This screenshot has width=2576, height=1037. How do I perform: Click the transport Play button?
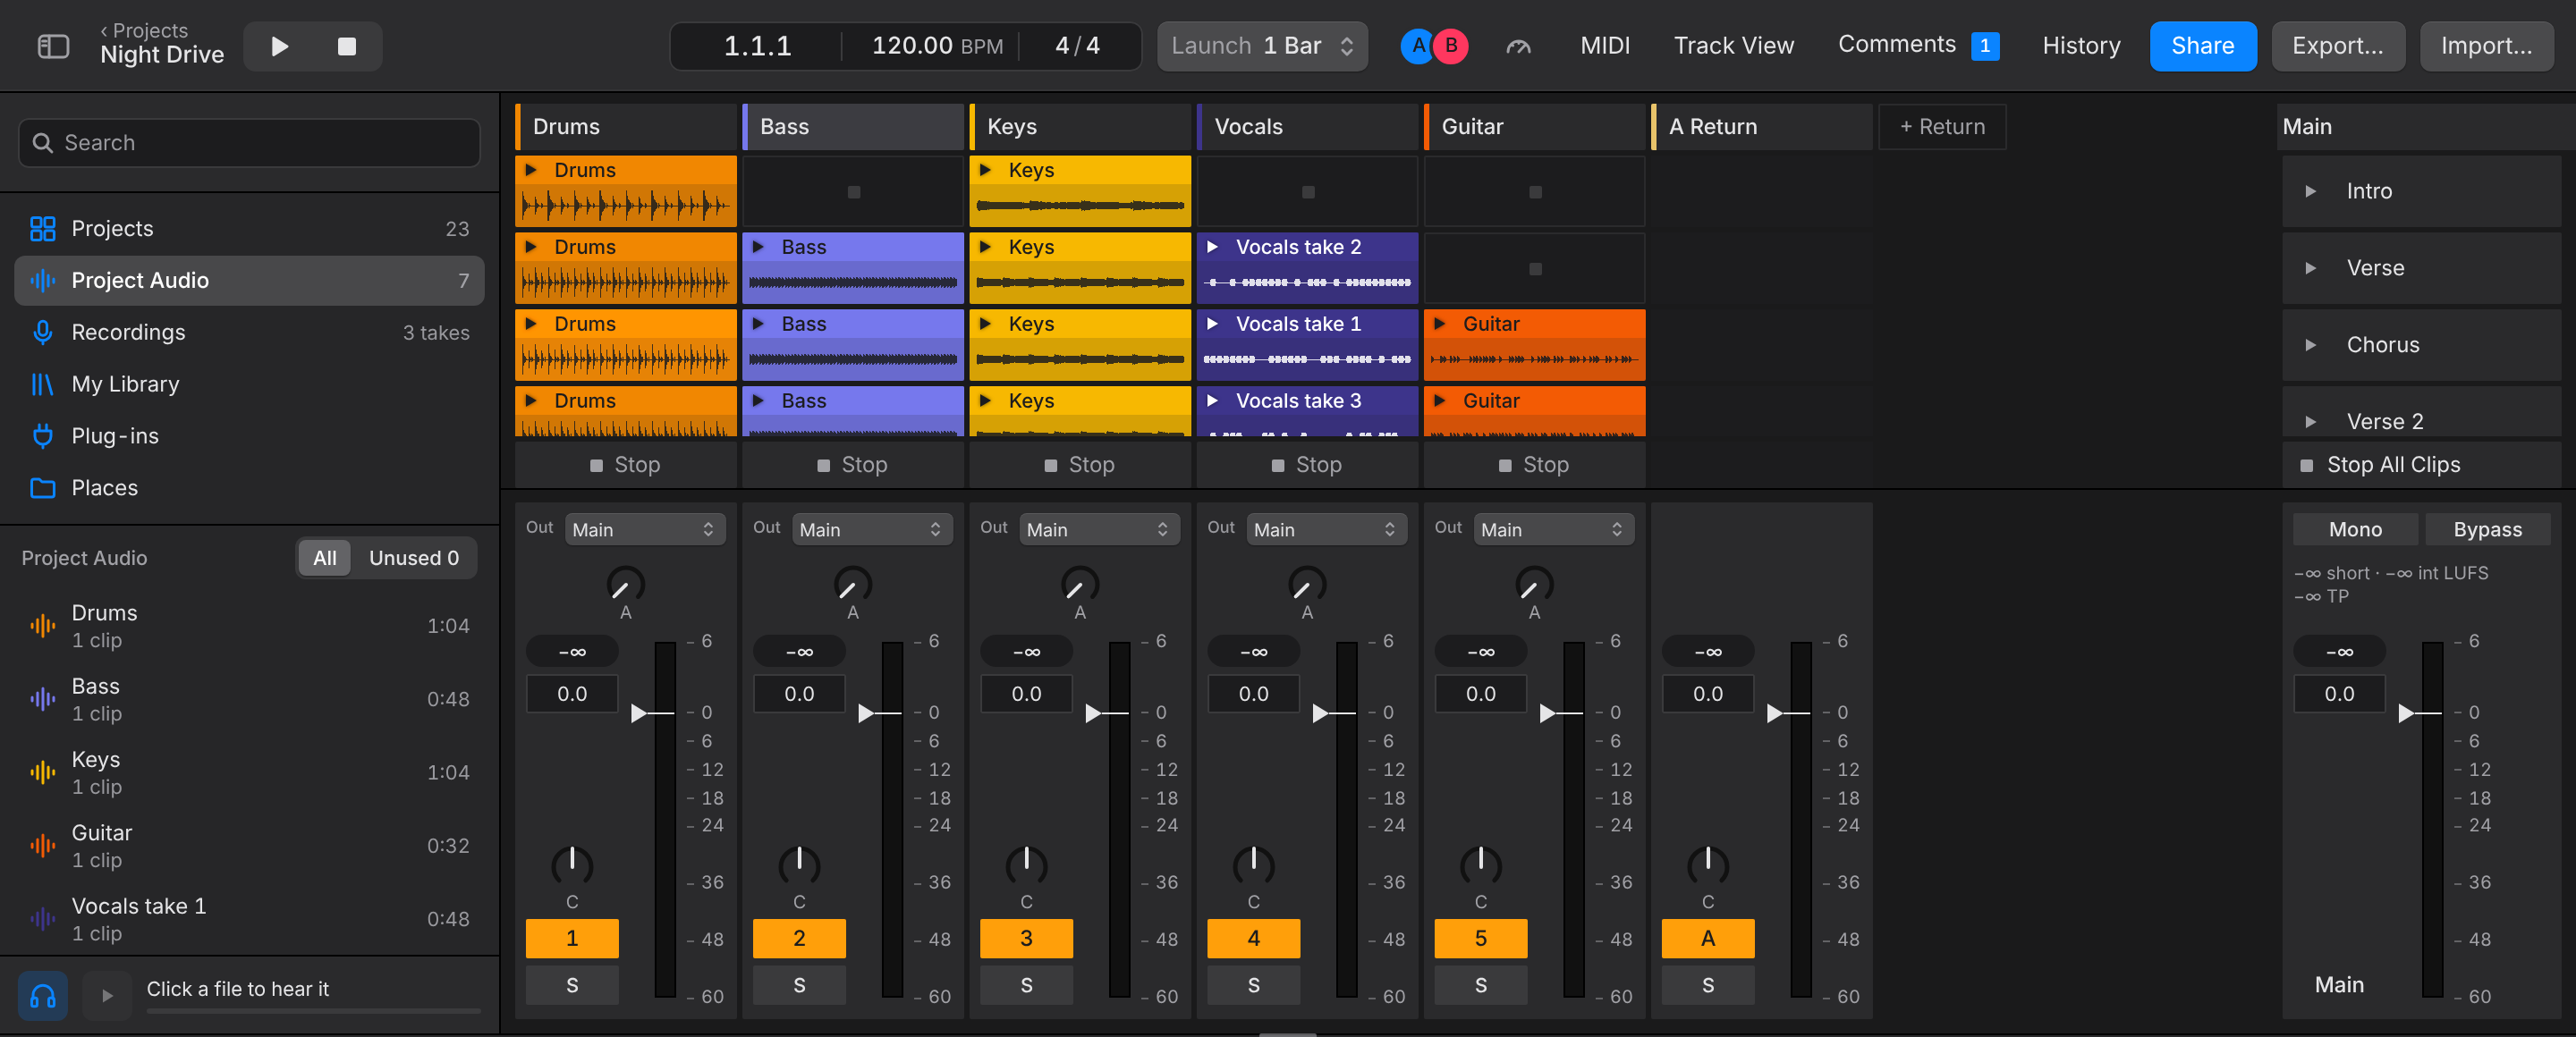click(x=280, y=46)
